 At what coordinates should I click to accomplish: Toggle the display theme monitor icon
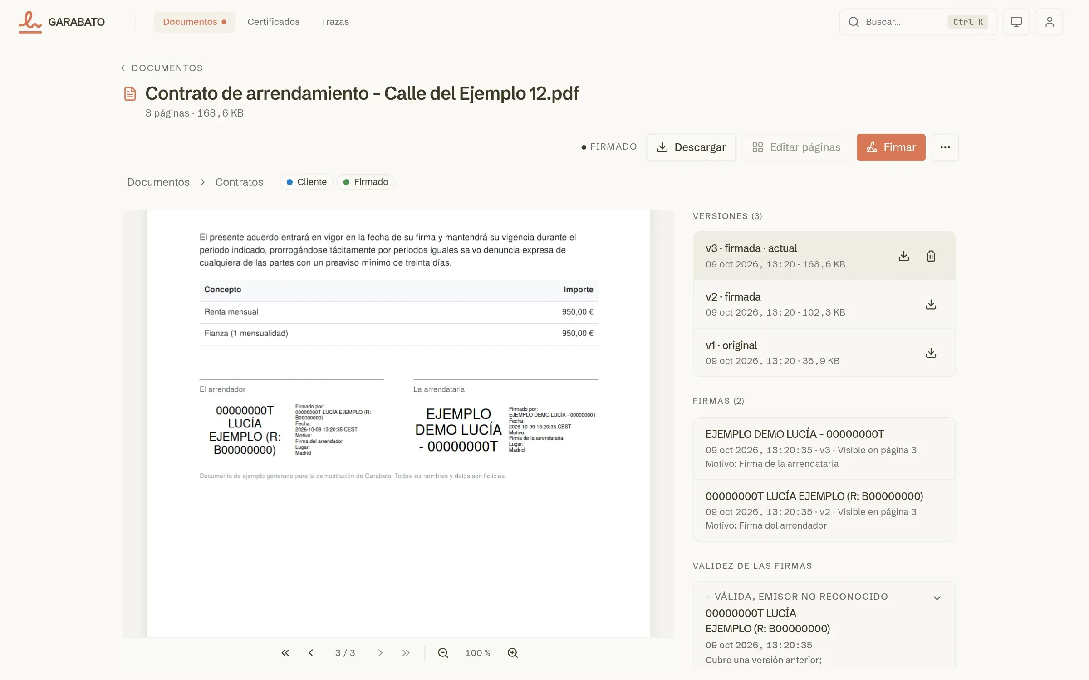pyautogui.click(x=1016, y=22)
